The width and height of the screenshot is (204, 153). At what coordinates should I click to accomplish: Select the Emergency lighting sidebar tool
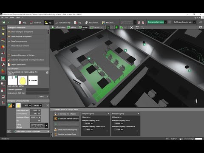3,78
